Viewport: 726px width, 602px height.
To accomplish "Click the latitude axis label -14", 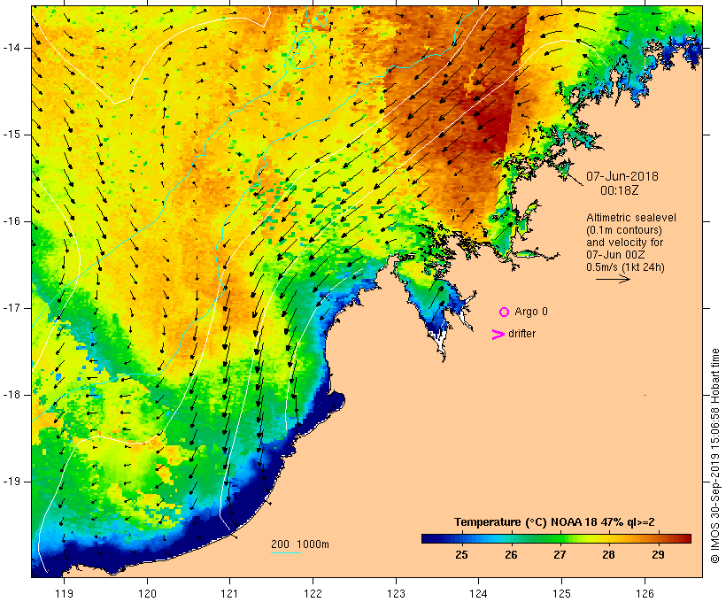I will (x=11, y=48).
